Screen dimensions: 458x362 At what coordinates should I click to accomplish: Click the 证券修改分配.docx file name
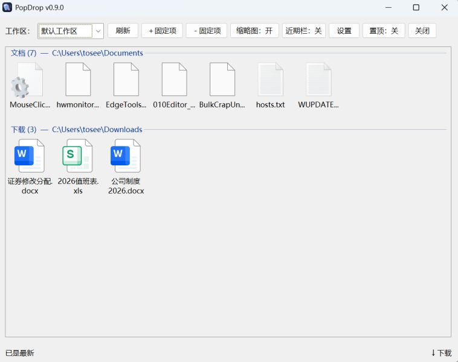30,186
